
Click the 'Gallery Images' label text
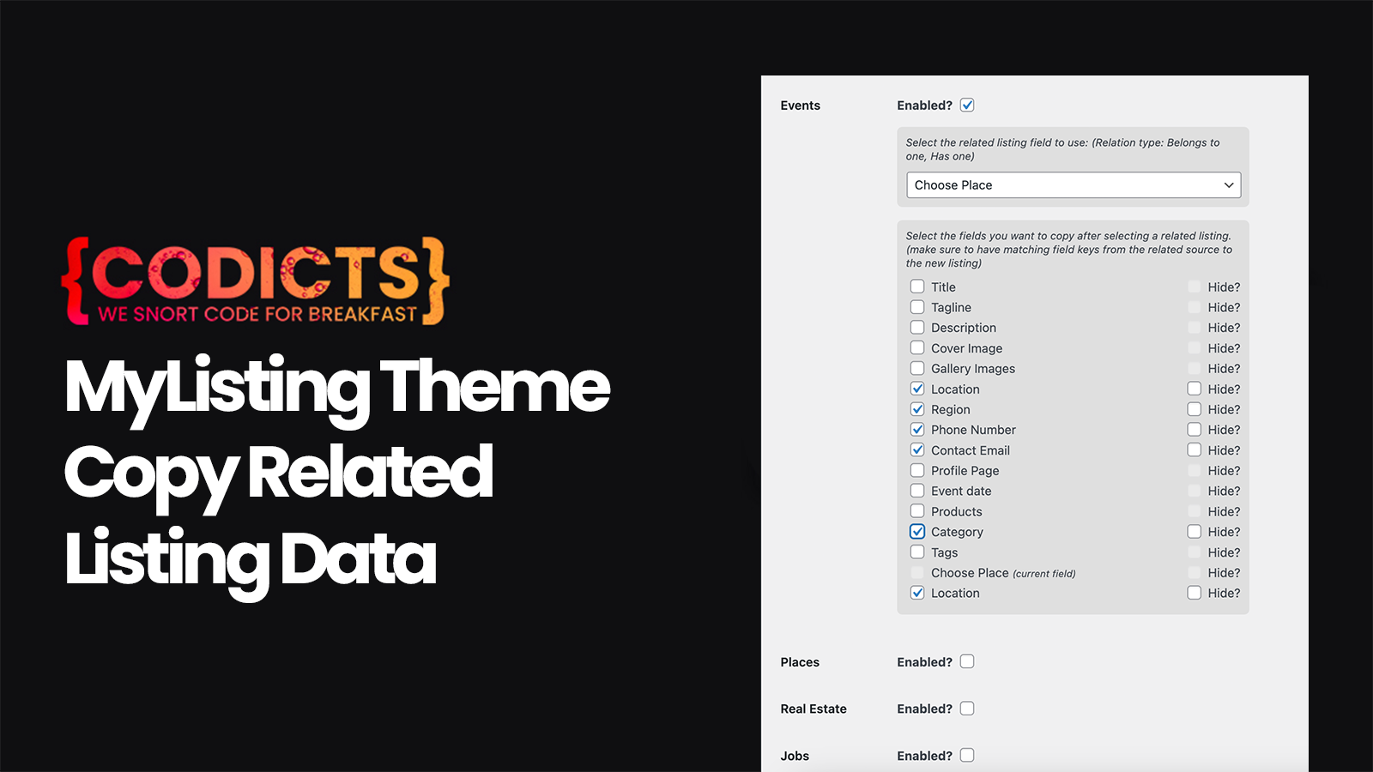[x=973, y=369]
